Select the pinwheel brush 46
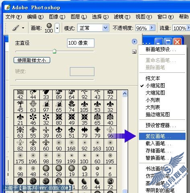 [33, 119]
